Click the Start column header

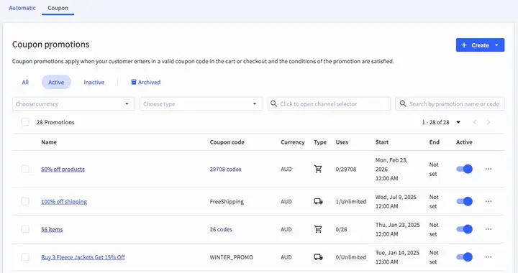382,142
